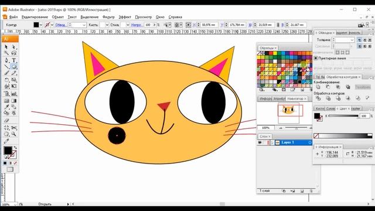Open the Объект menu
Image resolution: width=375 pixels, height=211 pixels.
(x=57, y=17)
